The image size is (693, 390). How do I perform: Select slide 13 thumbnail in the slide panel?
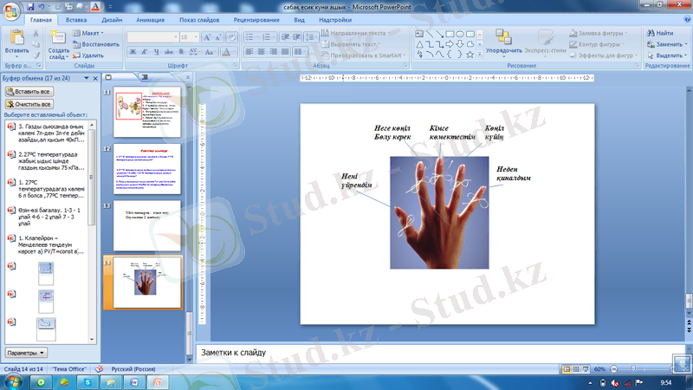[x=146, y=225]
